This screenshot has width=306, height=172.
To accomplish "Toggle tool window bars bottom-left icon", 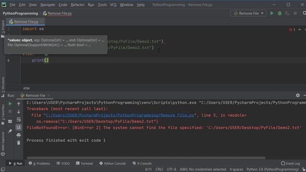I will [3, 169].
